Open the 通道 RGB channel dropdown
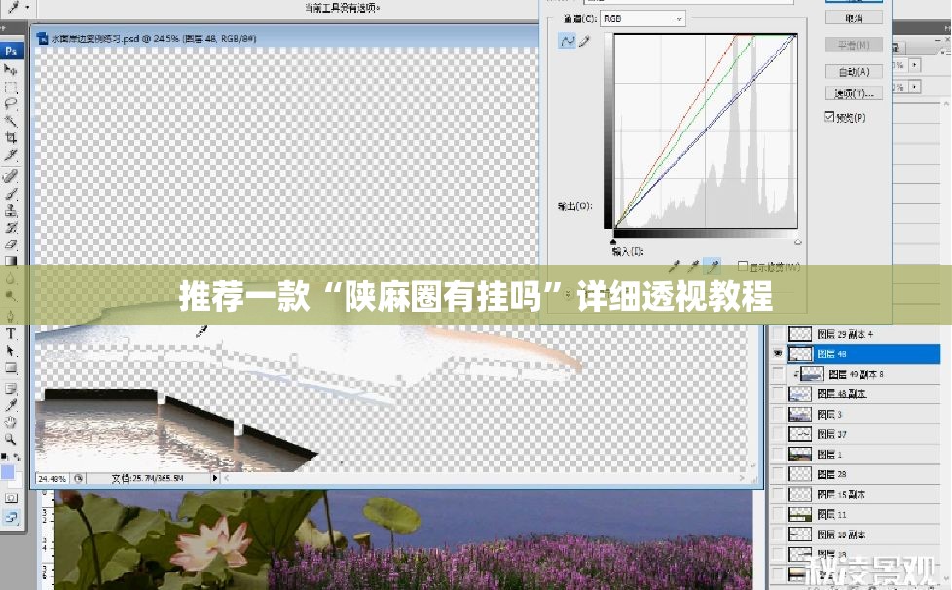The image size is (952, 590). (x=643, y=18)
